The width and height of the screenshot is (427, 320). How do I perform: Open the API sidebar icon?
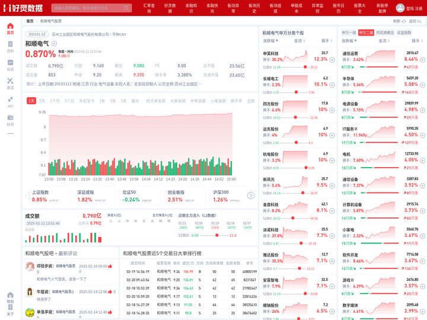tap(10, 100)
